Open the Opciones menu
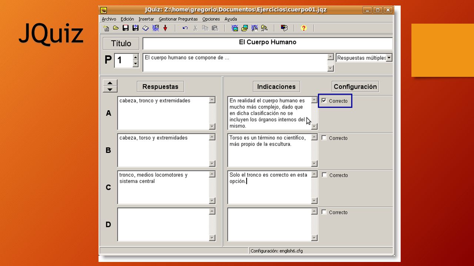Screen dimensions: 474x266 [211, 19]
